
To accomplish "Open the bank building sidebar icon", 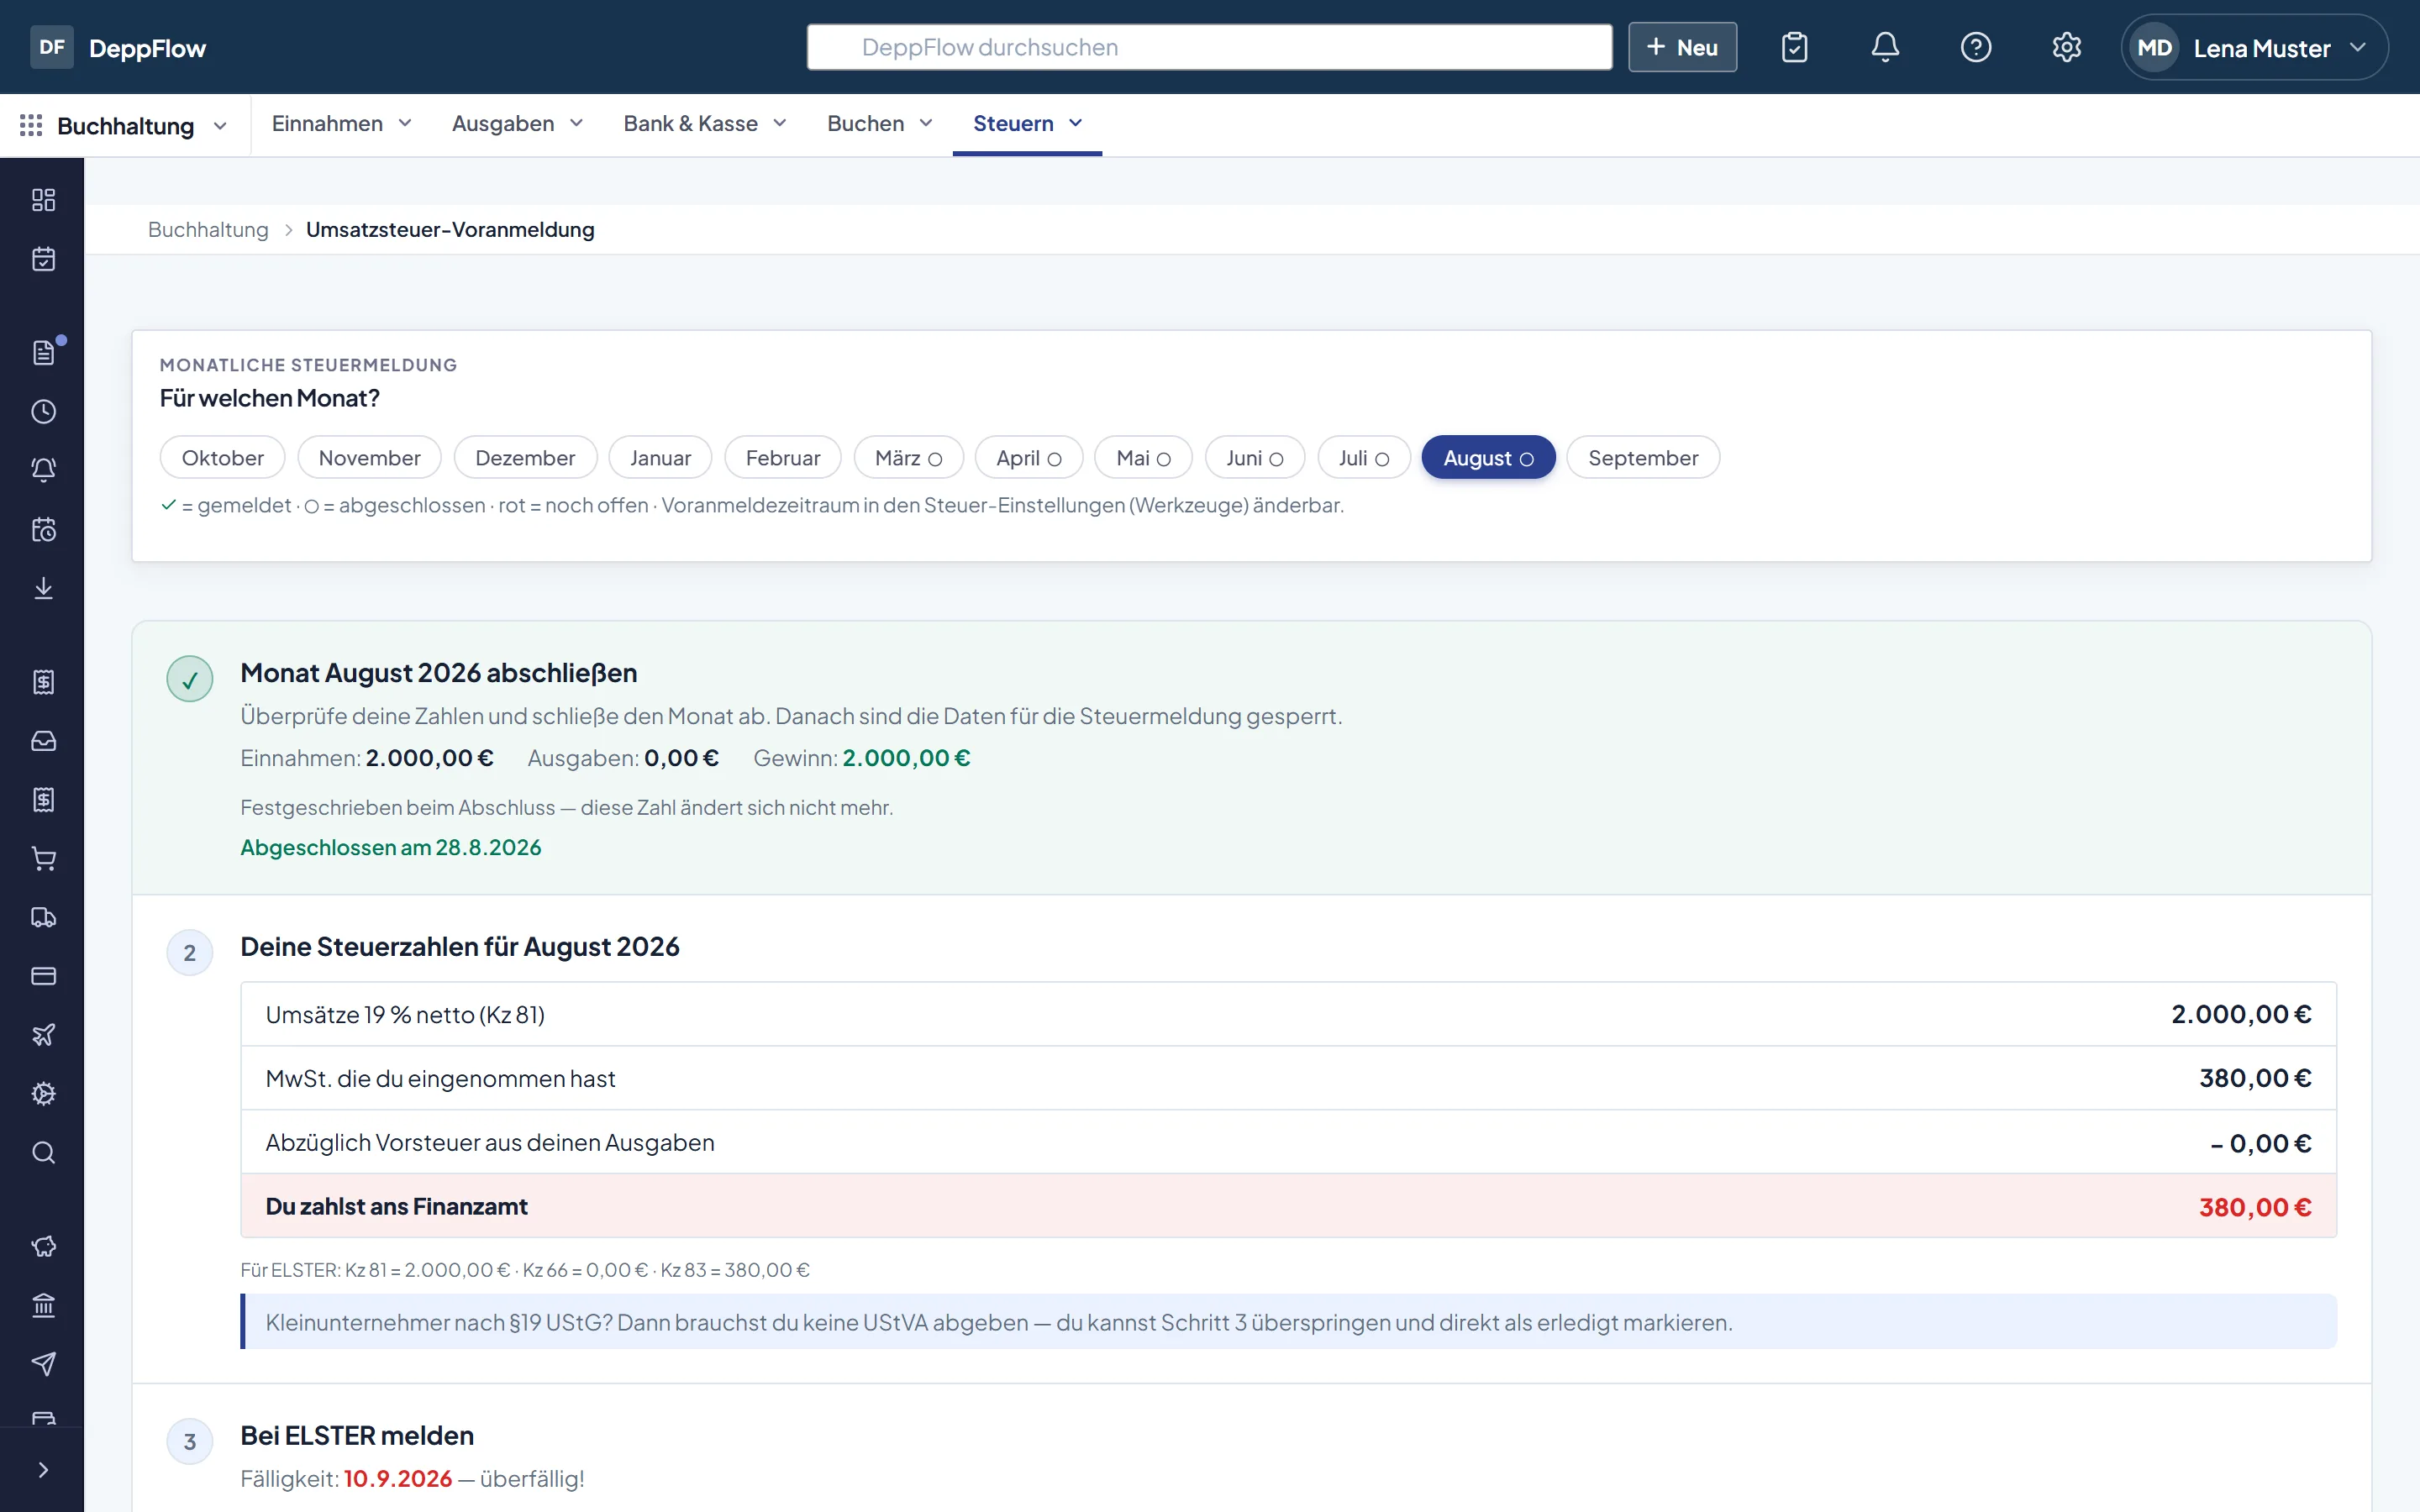I will point(43,1305).
